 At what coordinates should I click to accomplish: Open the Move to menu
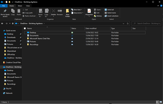click(x=40, y=13)
